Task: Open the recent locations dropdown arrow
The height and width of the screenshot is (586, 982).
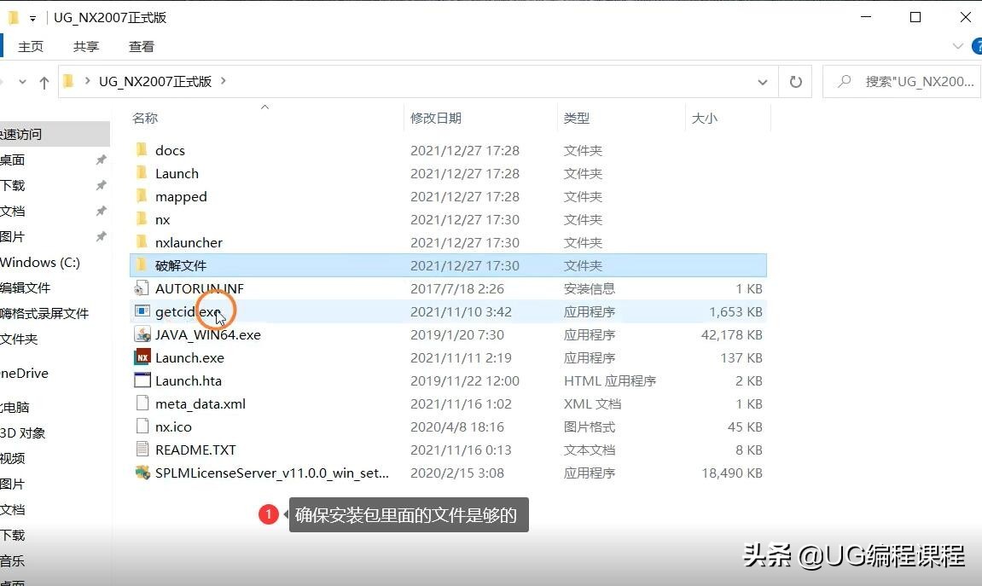Action: pos(22,81)
